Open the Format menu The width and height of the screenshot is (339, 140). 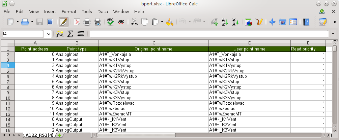pos(69,11)
